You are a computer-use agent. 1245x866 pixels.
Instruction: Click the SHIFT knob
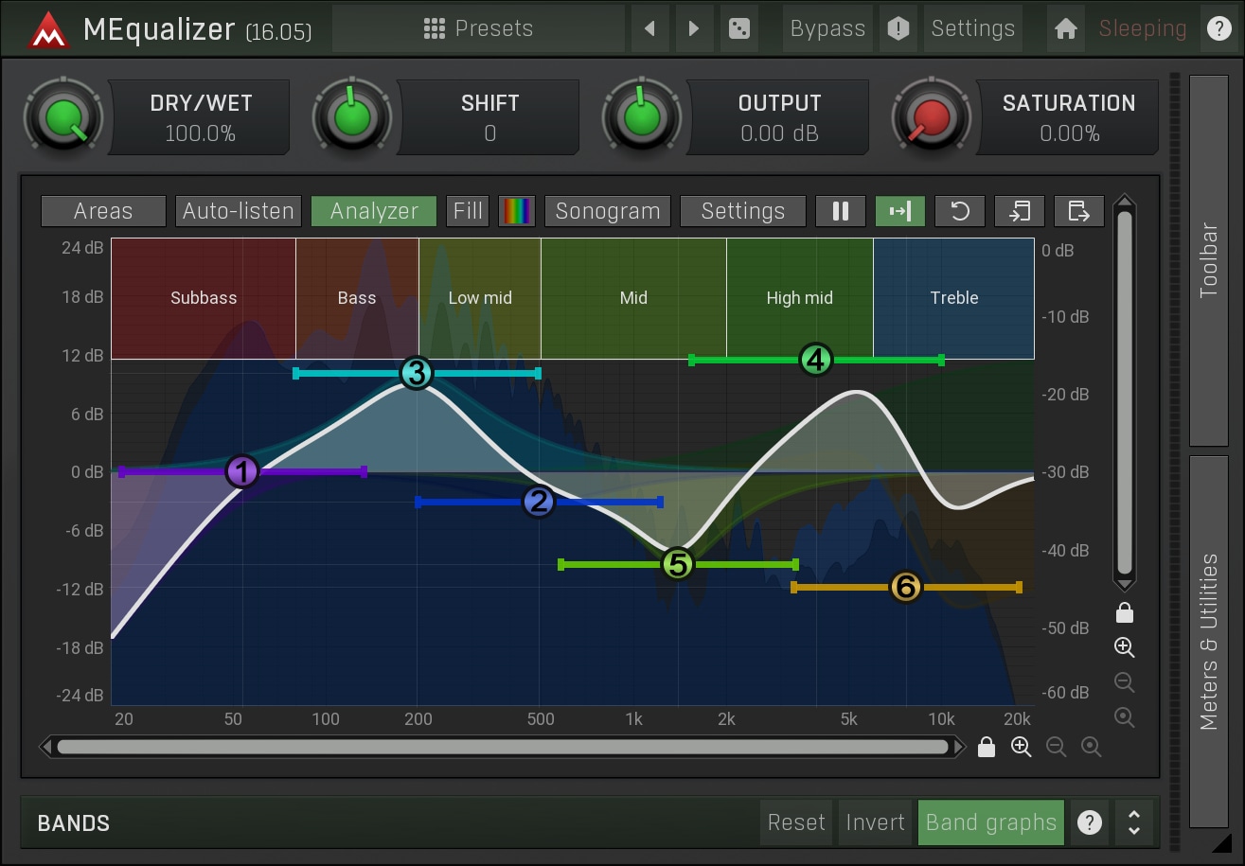(353, 118)
